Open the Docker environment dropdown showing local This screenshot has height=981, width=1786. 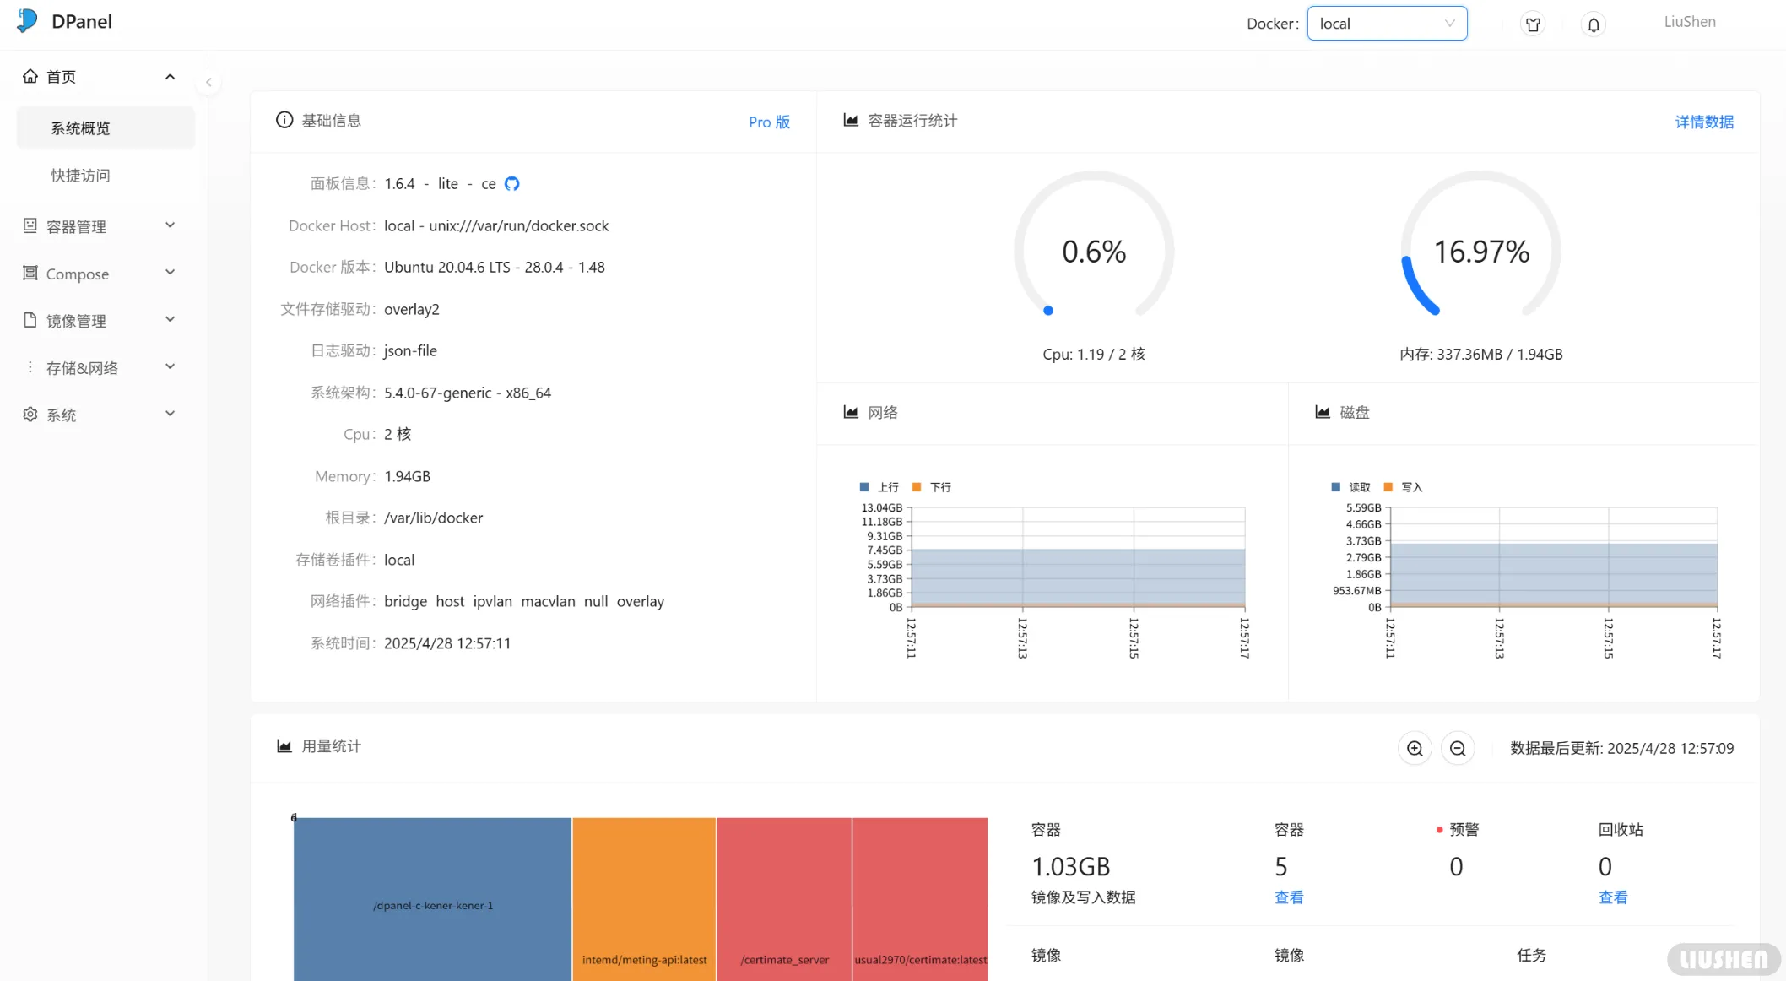point(1386,24)
